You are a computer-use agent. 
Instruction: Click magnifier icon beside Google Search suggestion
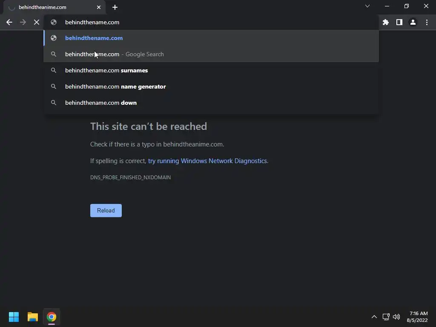tap(54, 54)
